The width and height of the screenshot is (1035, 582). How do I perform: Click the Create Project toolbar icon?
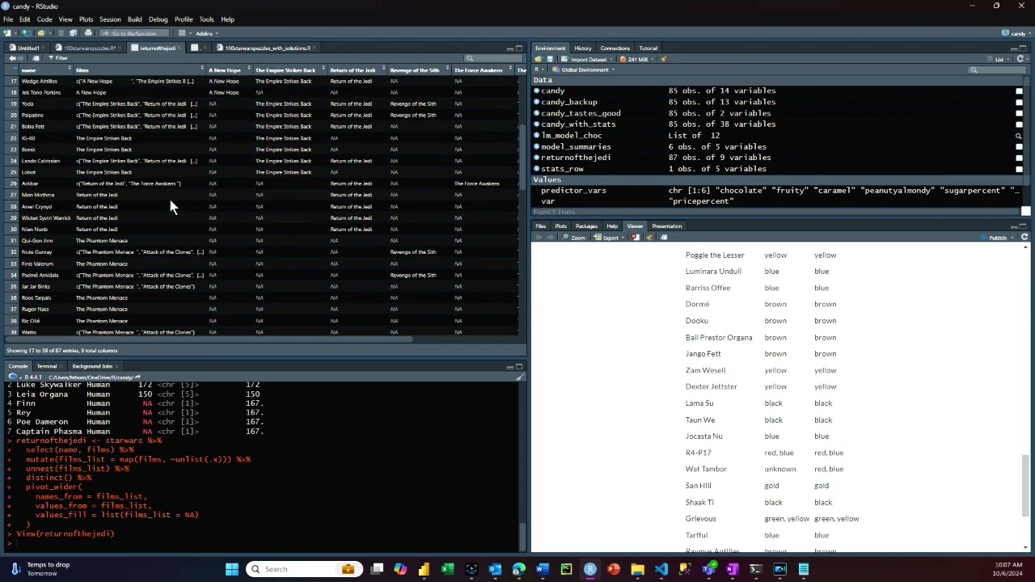pyautogui.click(x=25, y=33)
